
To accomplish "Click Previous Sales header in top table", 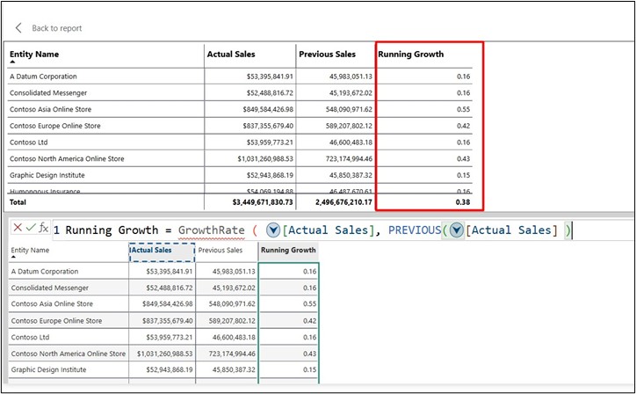I will point(328,54).
